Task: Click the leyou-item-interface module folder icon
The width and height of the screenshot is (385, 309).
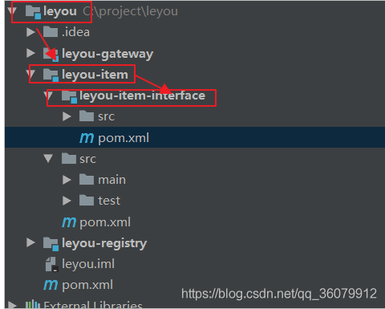Action: pyautogui.click(x=69, y=97)
